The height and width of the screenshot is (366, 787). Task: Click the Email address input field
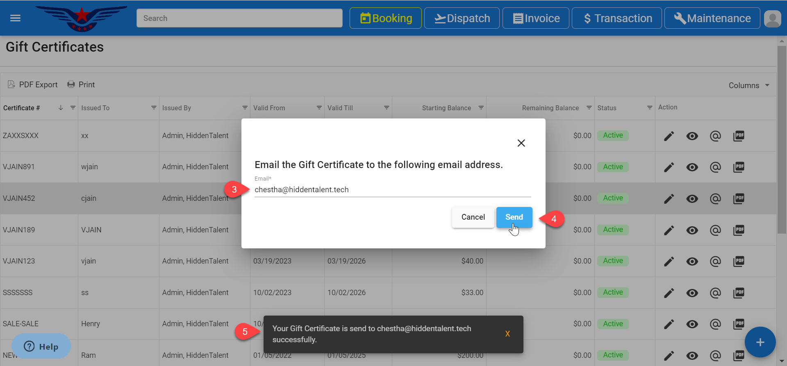point(392,190)
